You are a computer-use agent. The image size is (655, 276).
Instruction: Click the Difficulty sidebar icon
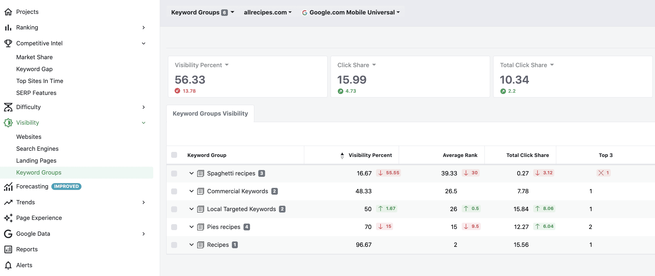pyautogui.click(x=8, y=107)
